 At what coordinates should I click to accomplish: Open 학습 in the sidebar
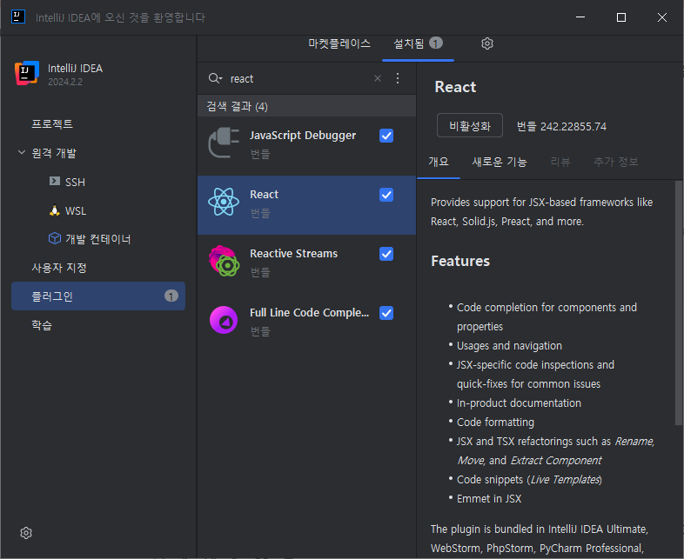(42, 325)
